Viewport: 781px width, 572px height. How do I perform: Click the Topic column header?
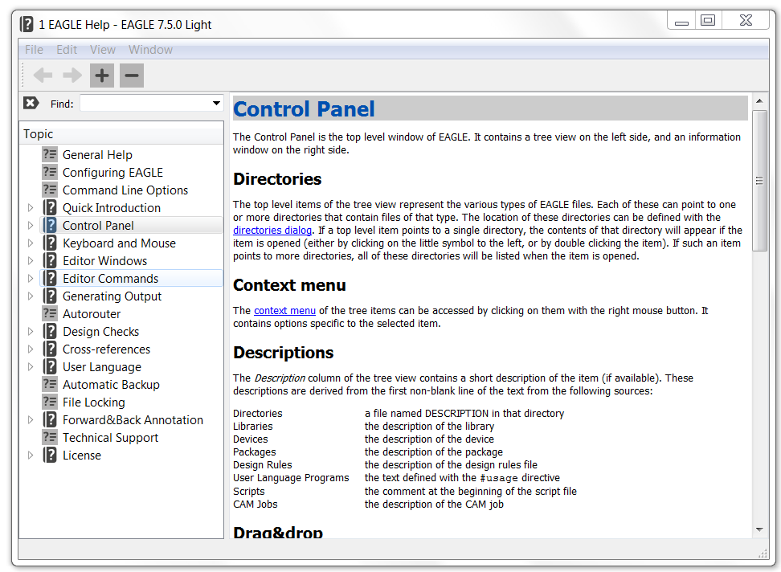(121, 134)
